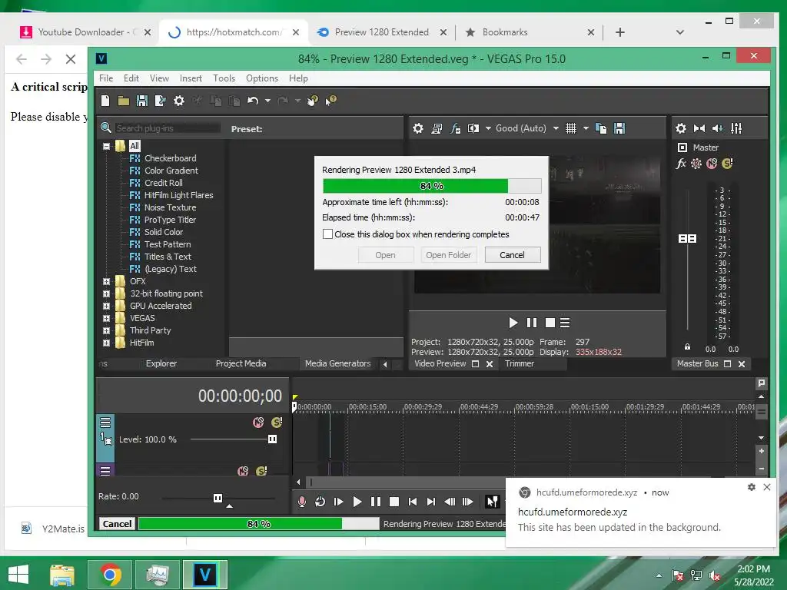Copy preview snapshot to clipboard

coord(601,128)
